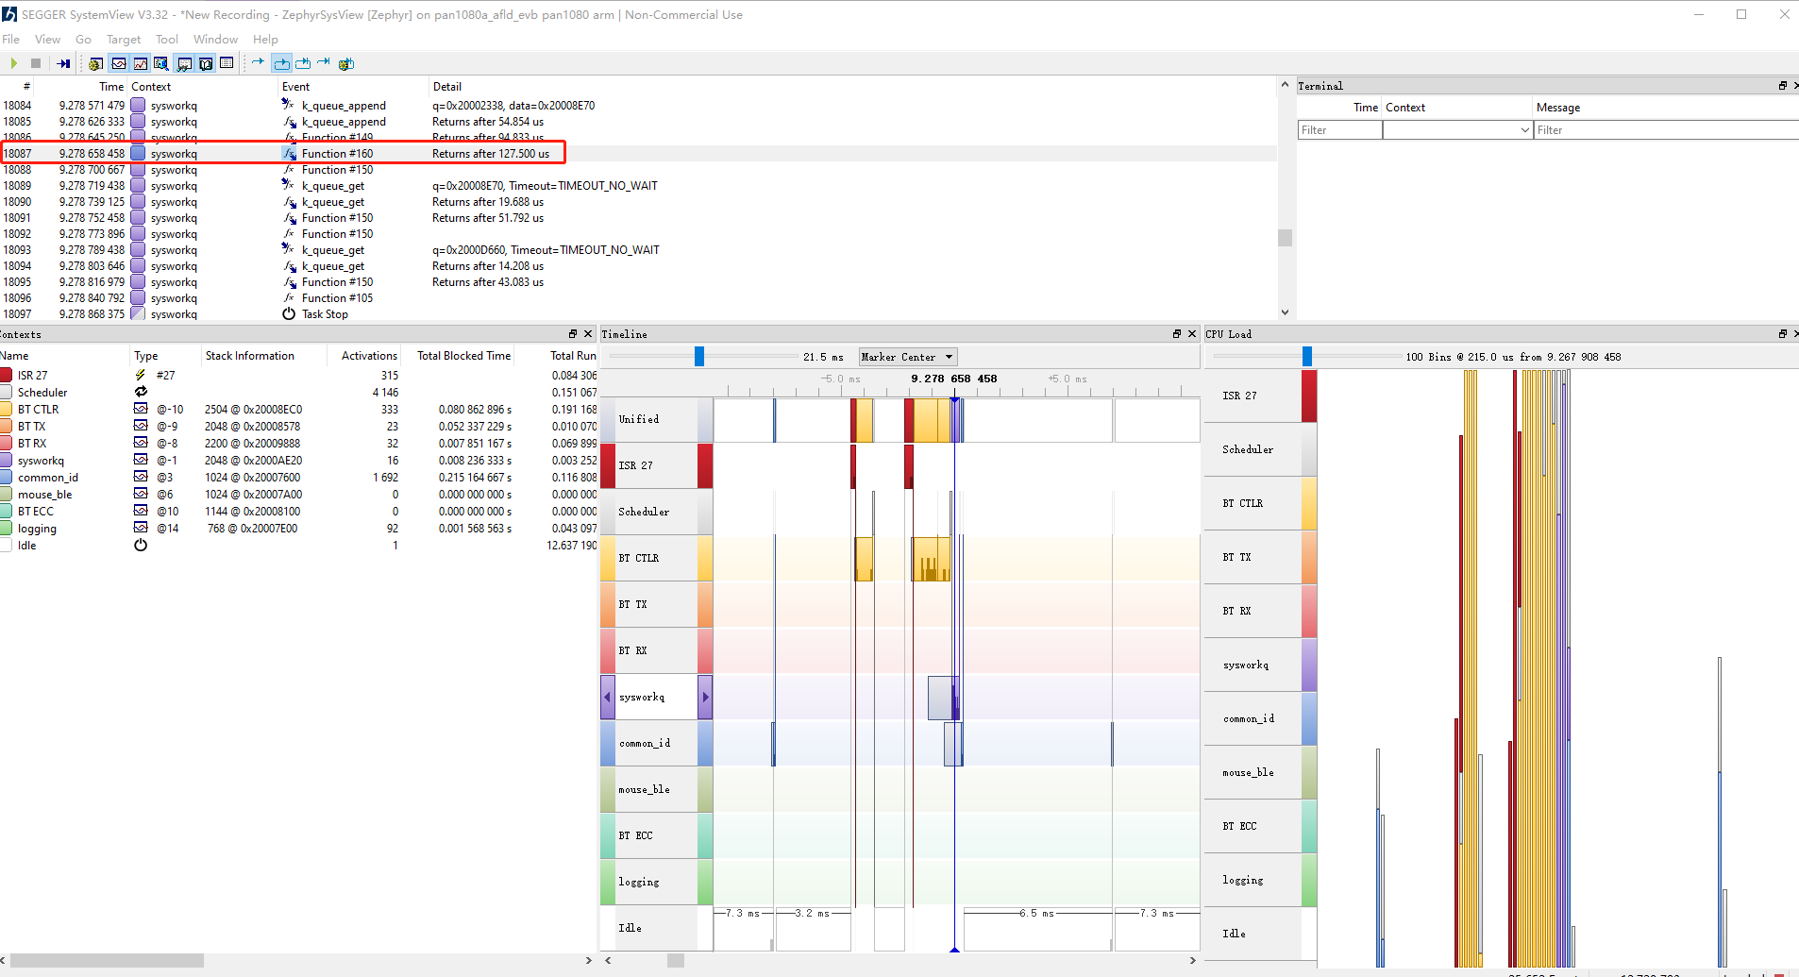Start recording with the green play icon

click(x=14, y=63)
